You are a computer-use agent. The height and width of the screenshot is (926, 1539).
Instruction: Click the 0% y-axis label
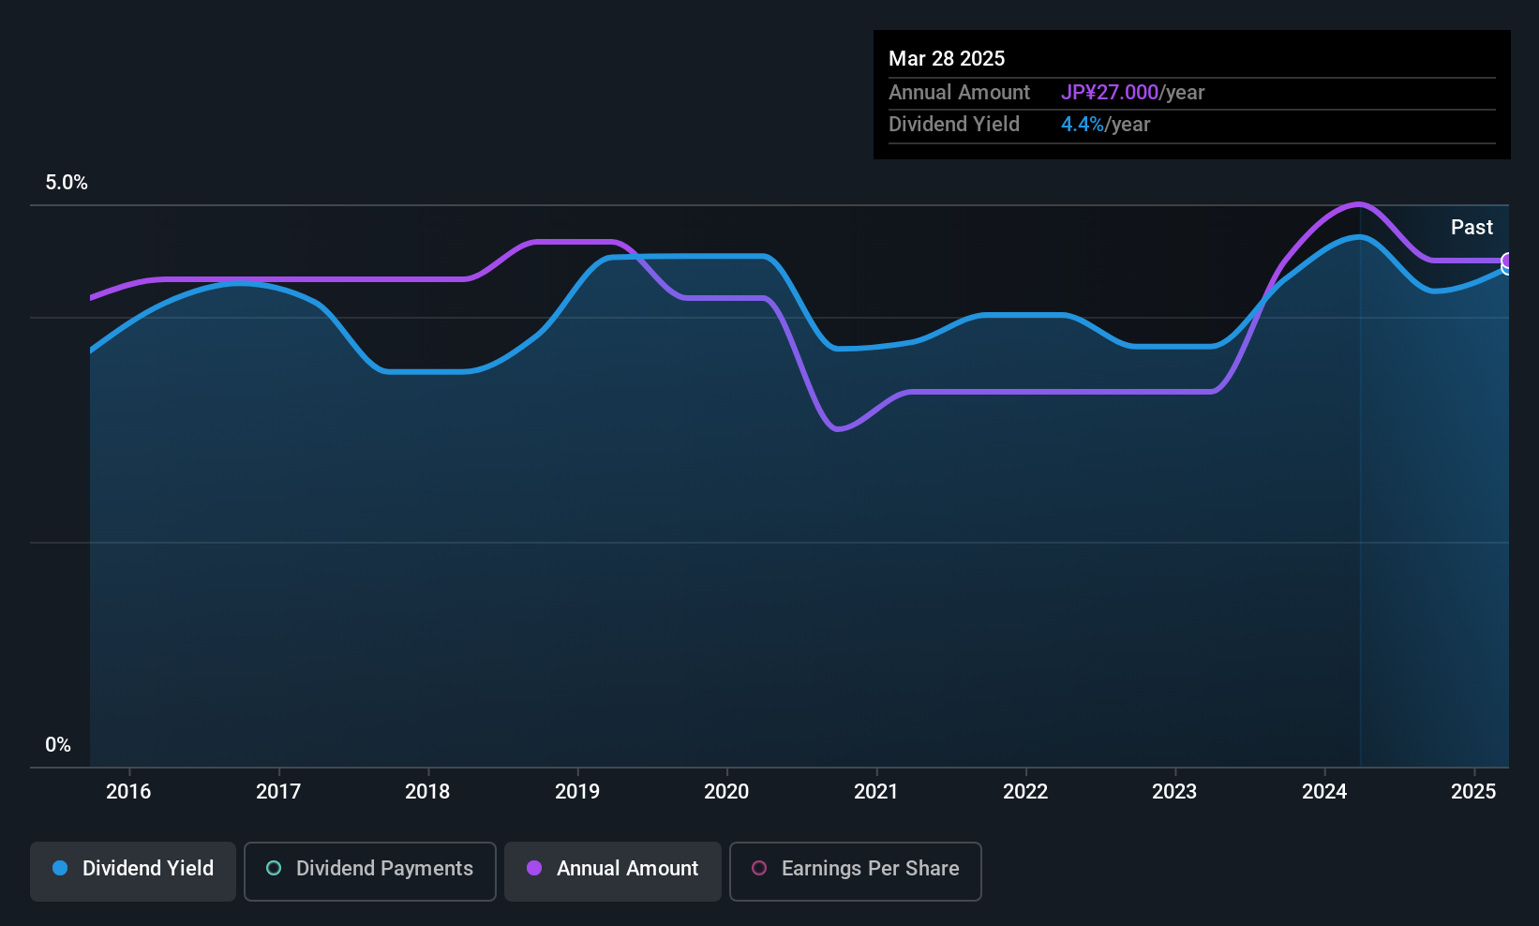(x=58, y=744)
